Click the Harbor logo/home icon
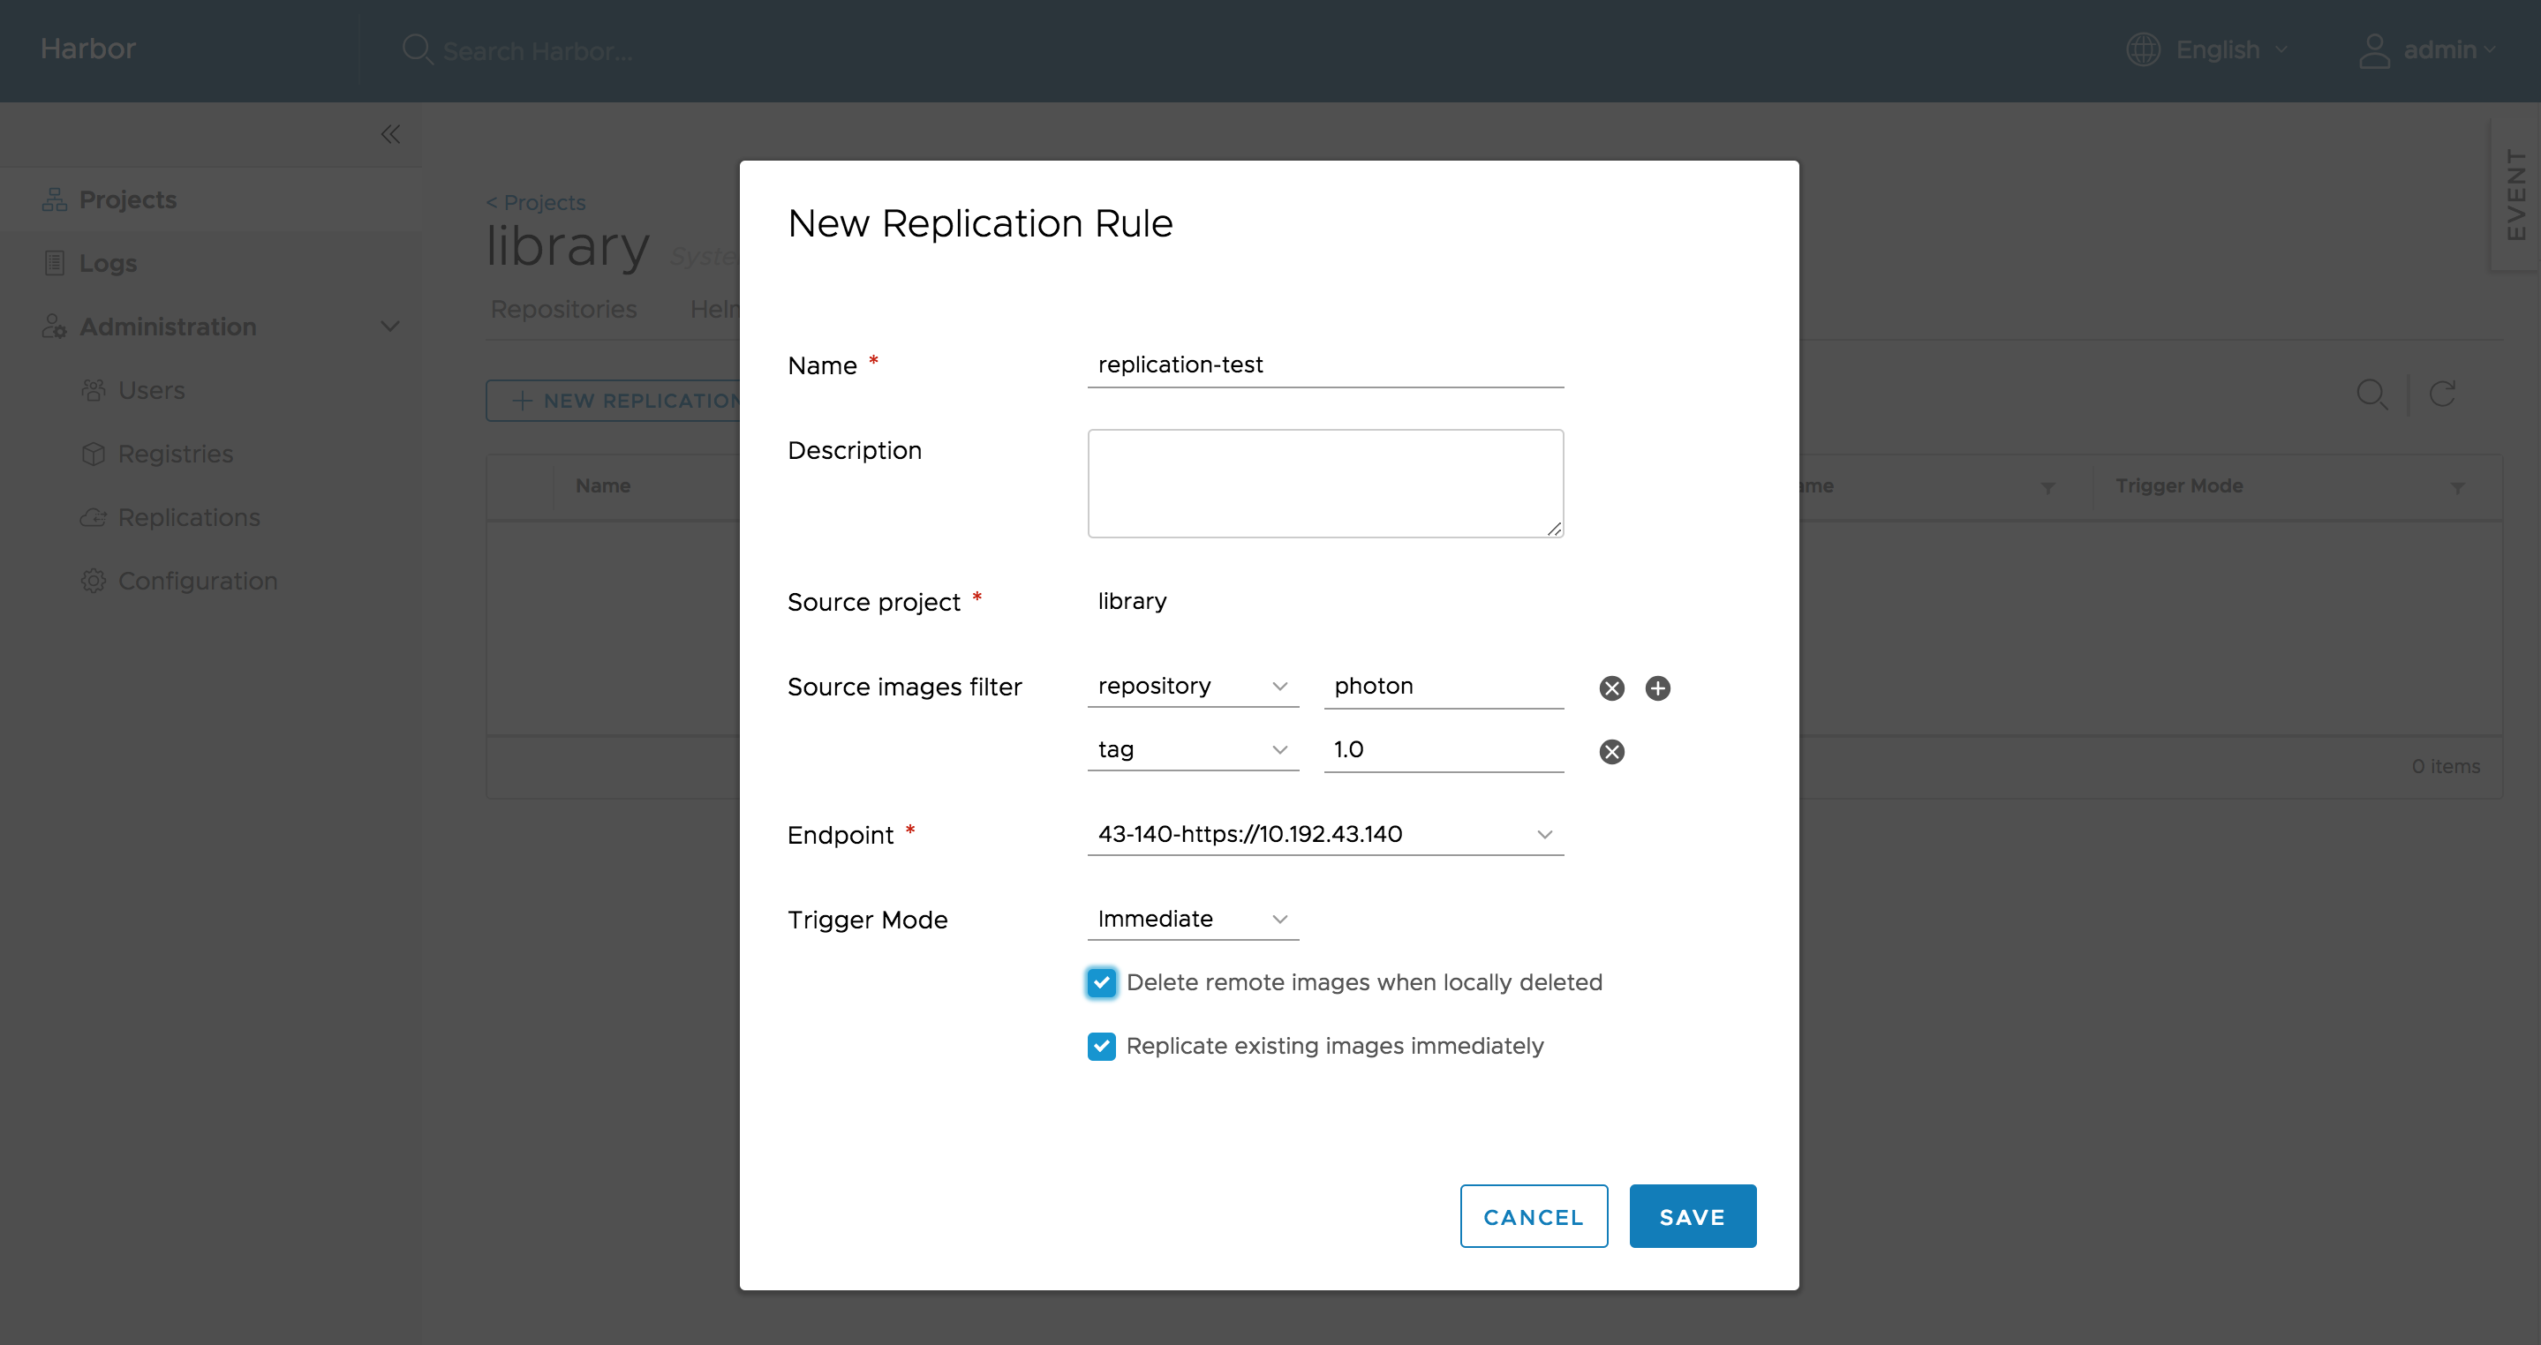The image size is (2541, 1345). tap(86, 49)
